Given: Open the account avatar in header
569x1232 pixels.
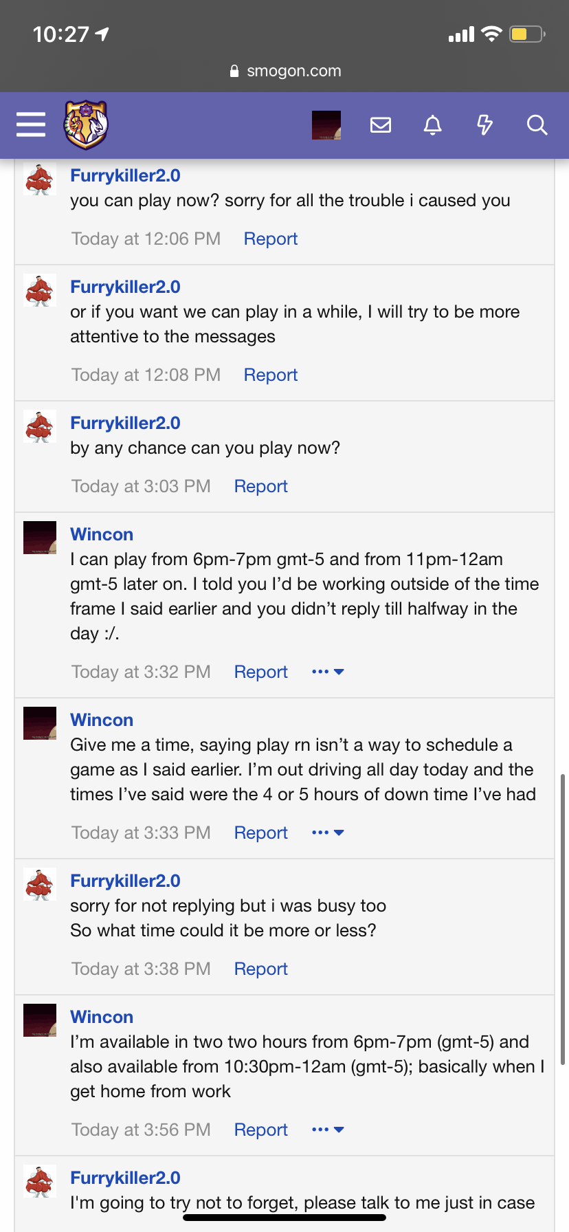Looking at the screenshot, I should pyautogui.click(x=326, y=125).
